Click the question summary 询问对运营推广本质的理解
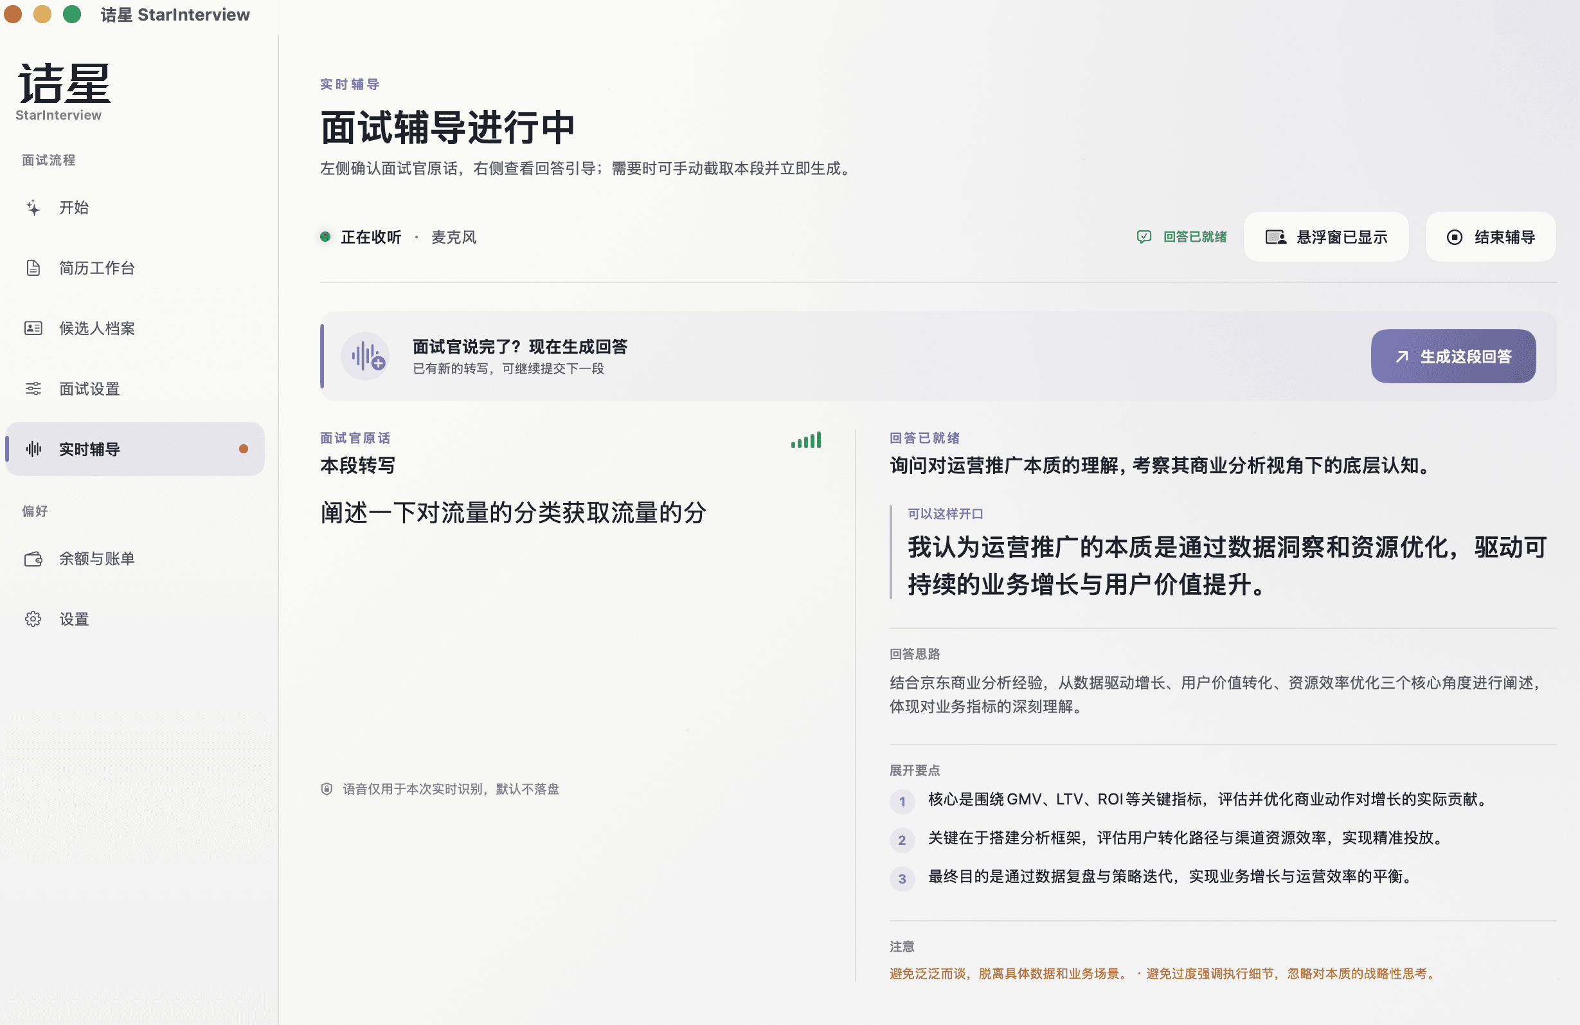 (x=1160, y=466)
